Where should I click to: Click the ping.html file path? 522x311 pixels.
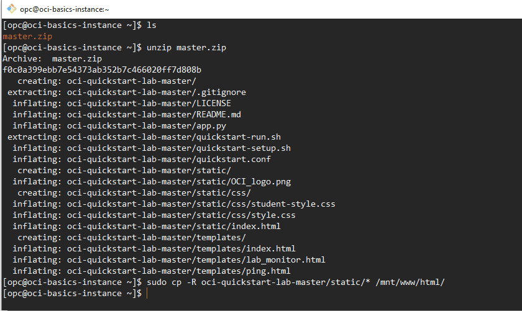[x=179, y=271]
